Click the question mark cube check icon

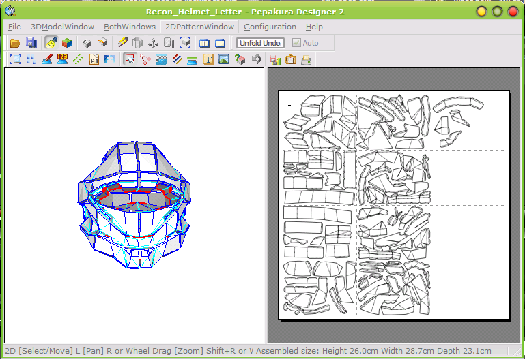point(240,59)
